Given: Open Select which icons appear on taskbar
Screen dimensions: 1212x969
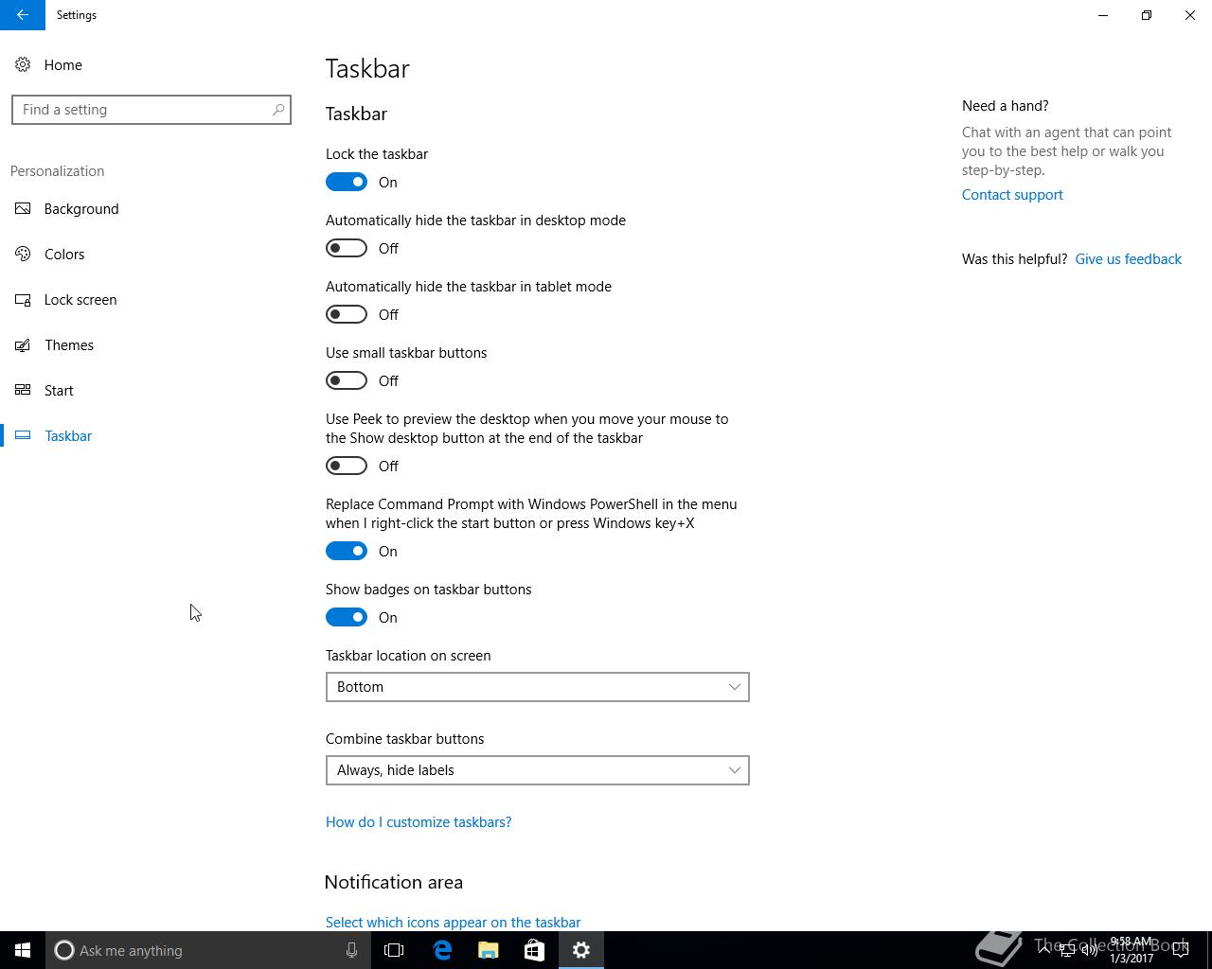Looking at the screenshot, I should coord(453,922).
